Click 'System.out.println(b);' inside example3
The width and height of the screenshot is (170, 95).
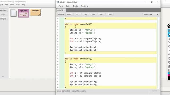[83, 50]
